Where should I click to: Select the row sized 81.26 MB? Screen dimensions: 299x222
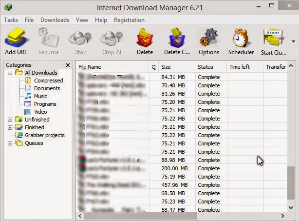coord(182,94)
